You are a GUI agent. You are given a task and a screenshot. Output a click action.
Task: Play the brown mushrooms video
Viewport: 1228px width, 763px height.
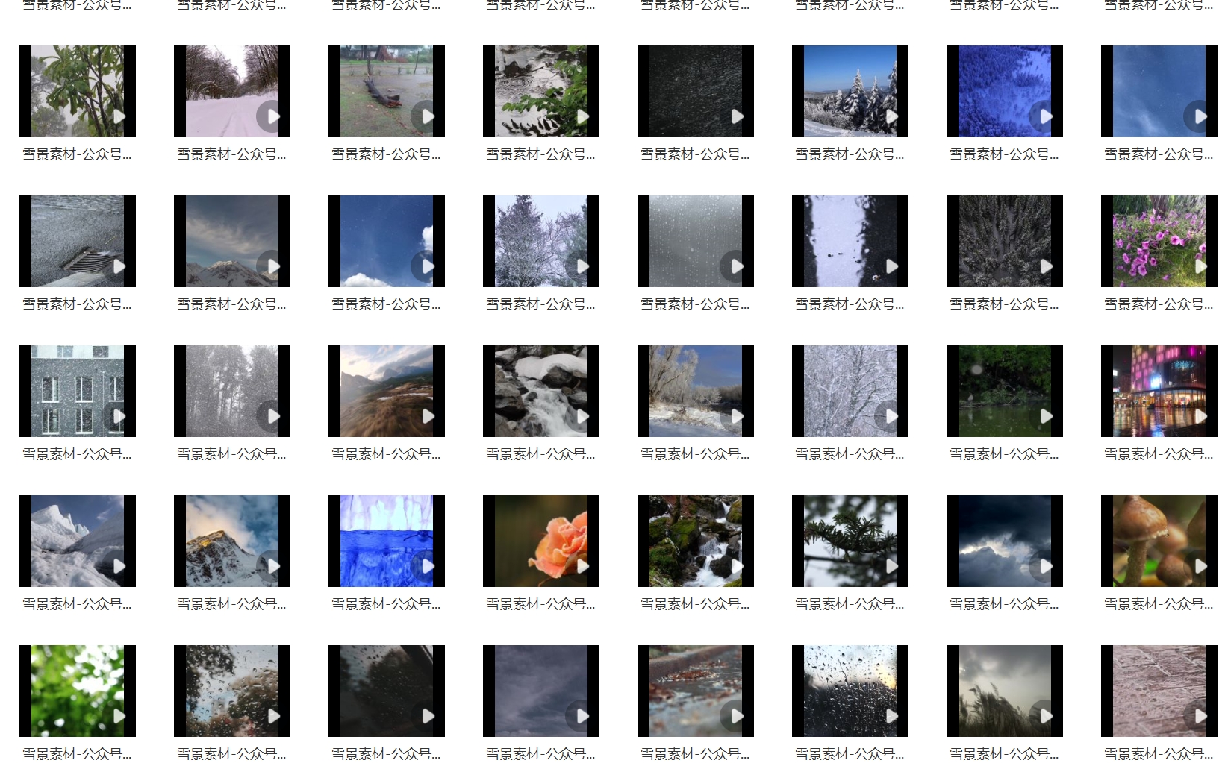click(1200, 566)
